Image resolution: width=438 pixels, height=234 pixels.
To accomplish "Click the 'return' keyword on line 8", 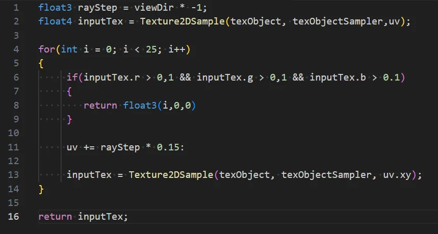I will (x=100, y=105).
